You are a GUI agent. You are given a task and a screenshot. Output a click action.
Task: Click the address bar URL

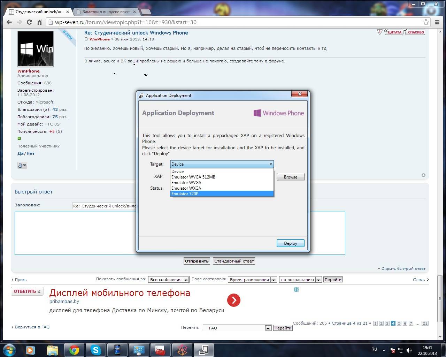click(126, 22)
